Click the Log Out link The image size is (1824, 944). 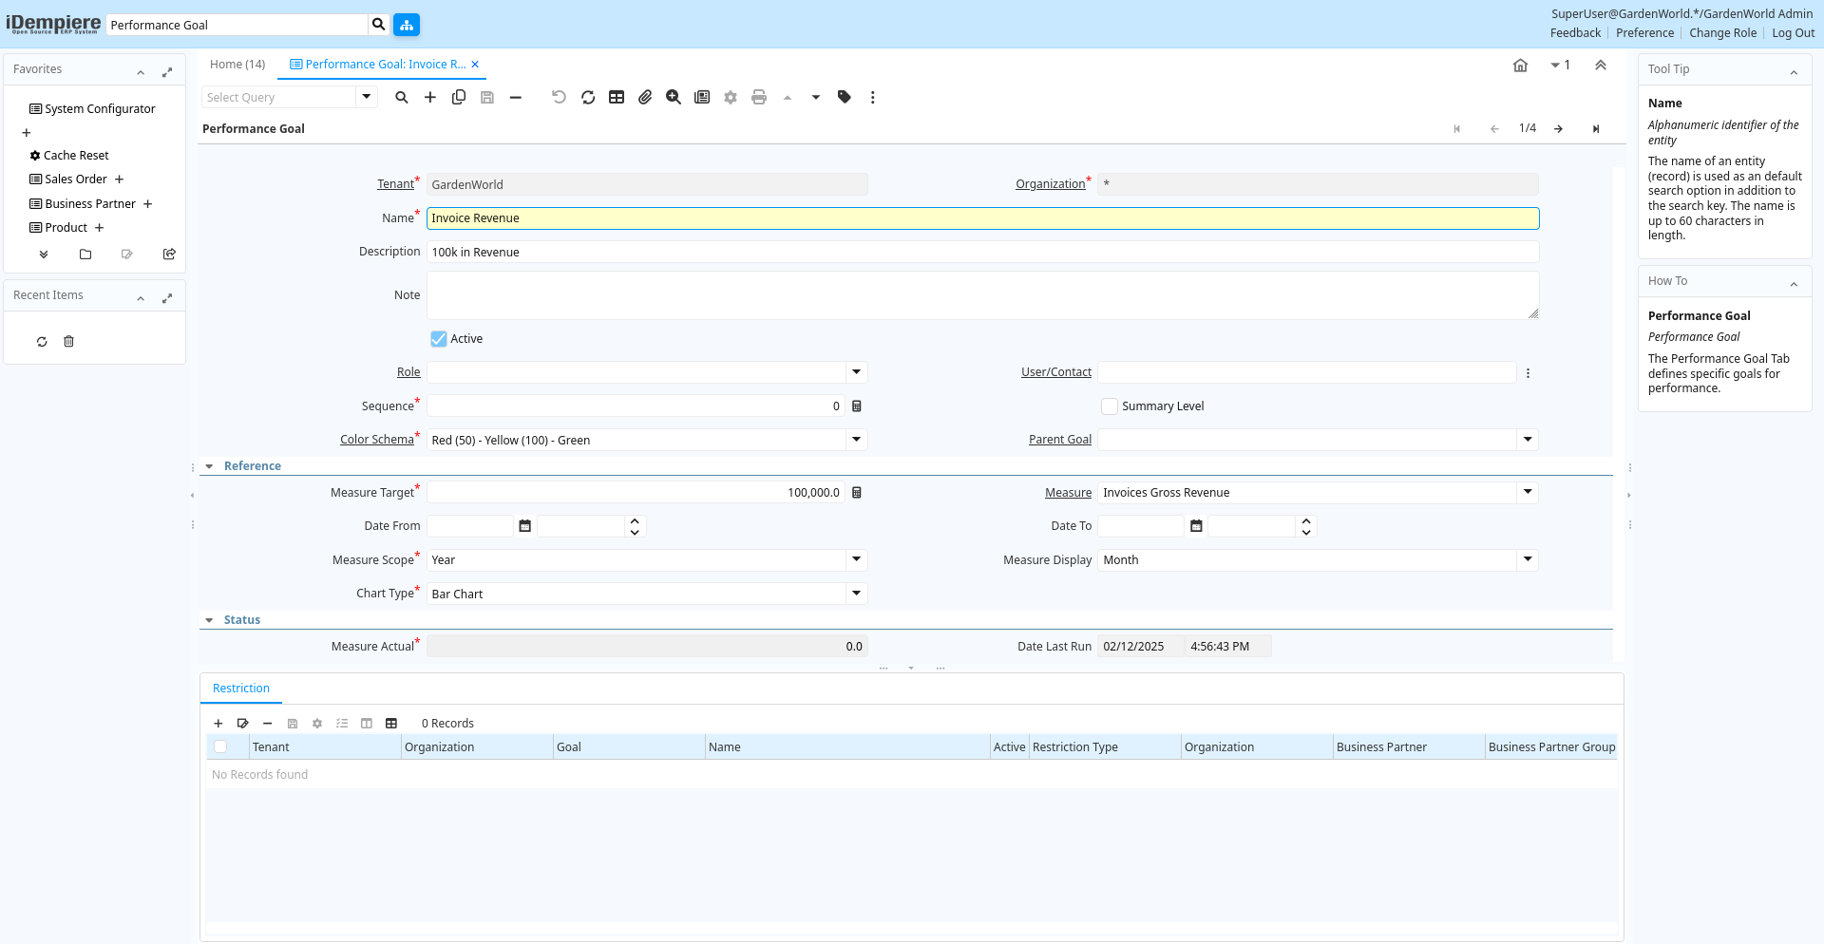point(1793,33)
